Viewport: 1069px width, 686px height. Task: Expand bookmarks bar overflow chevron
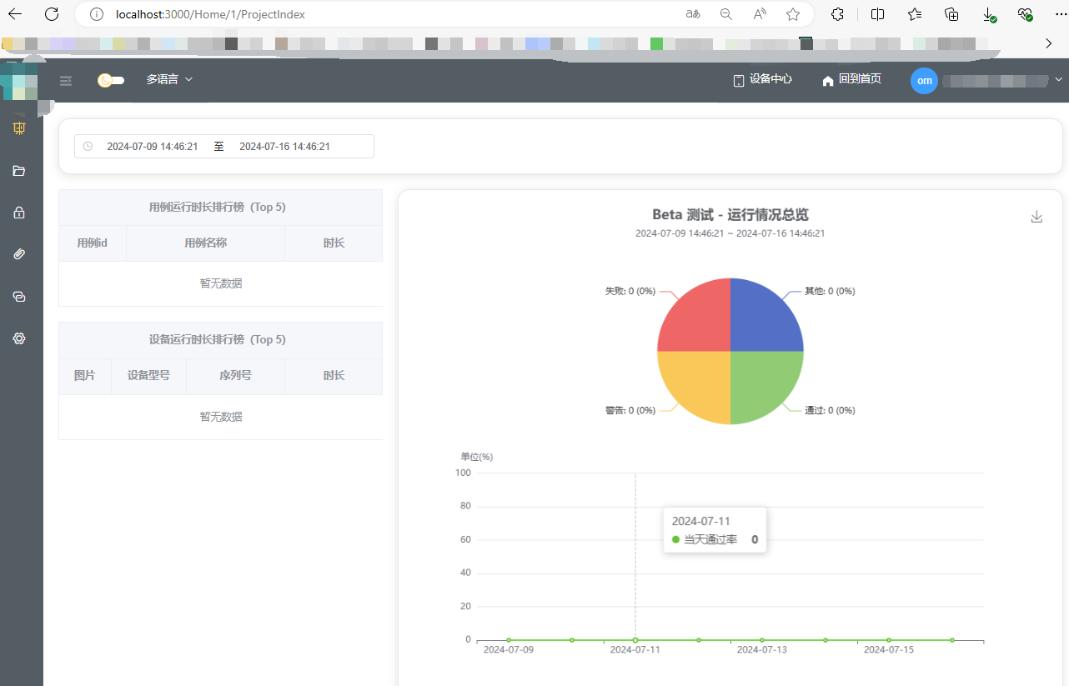(1048, 43)
